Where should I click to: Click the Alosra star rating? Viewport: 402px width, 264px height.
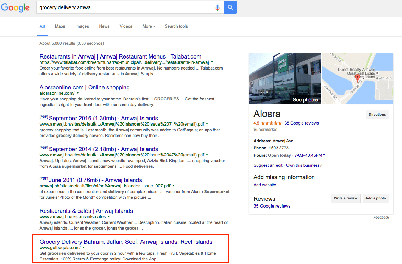coord(271,123)
